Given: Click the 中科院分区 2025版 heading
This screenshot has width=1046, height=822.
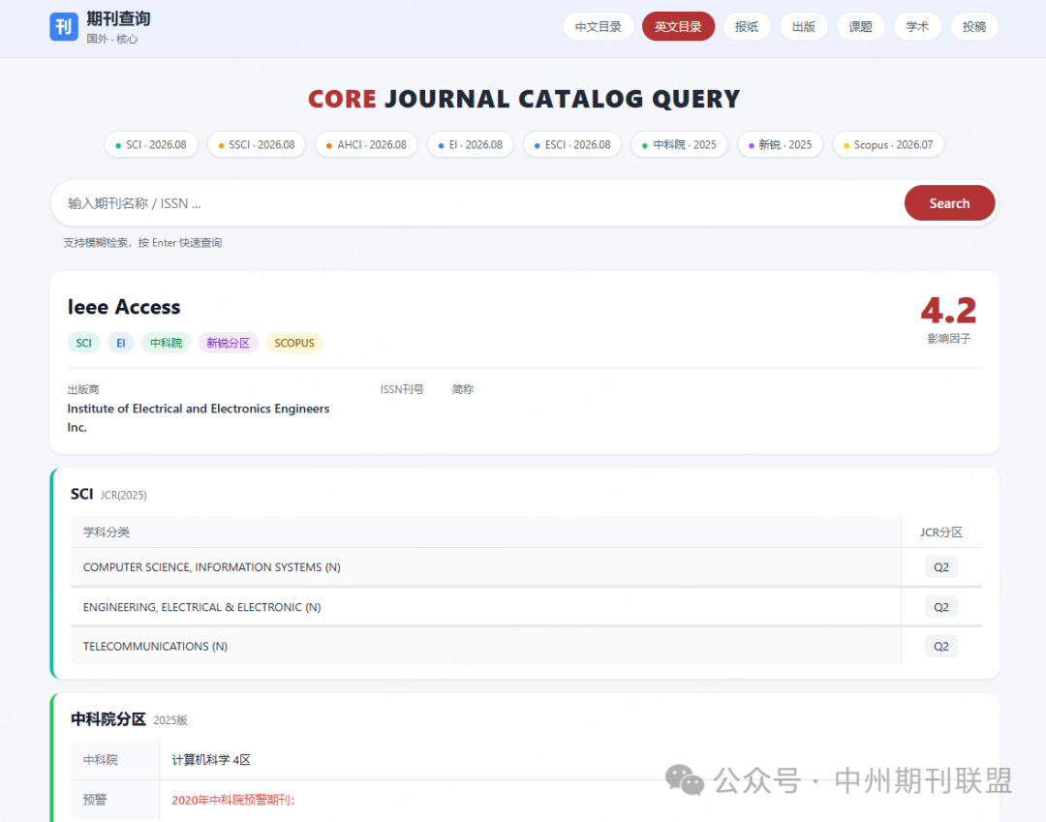Looking at the screenshot, I should coord(129,719).
